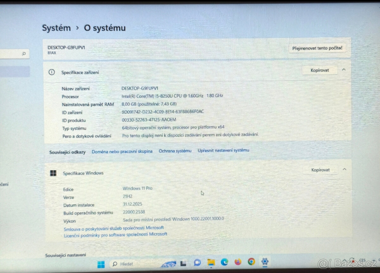Collapse the Specifikace Windows section

pyautogui.click(x=344, y=170)
